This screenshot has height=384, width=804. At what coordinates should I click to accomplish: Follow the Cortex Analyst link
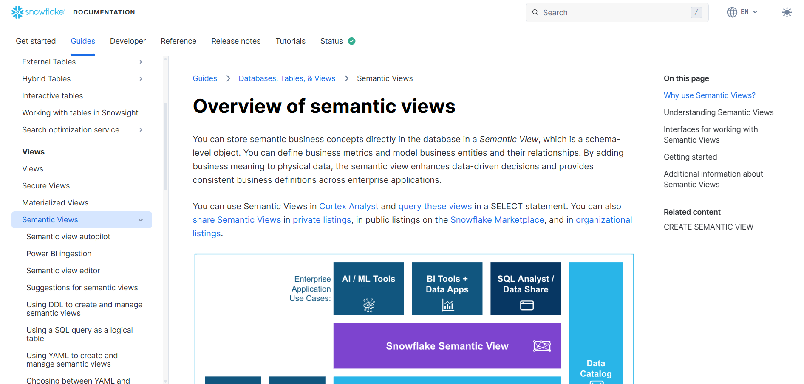pos(349,206)
